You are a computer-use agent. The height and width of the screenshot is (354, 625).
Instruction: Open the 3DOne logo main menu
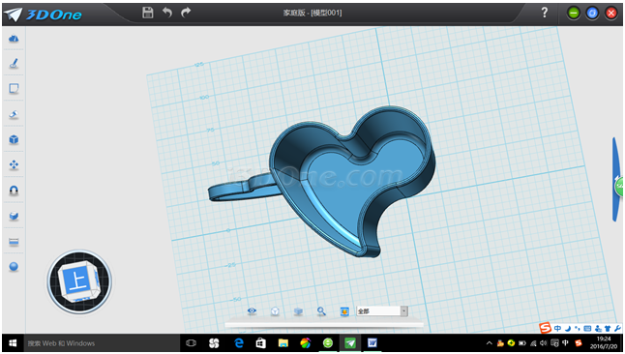pos(43,15)
